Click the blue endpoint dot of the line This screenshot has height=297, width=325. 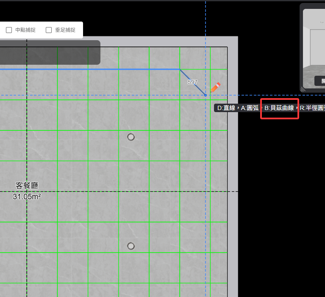pos(206,95)
